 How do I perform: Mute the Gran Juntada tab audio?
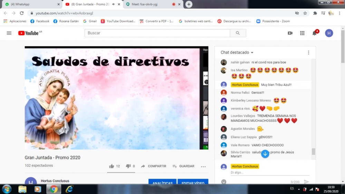[x=114, y=4]
